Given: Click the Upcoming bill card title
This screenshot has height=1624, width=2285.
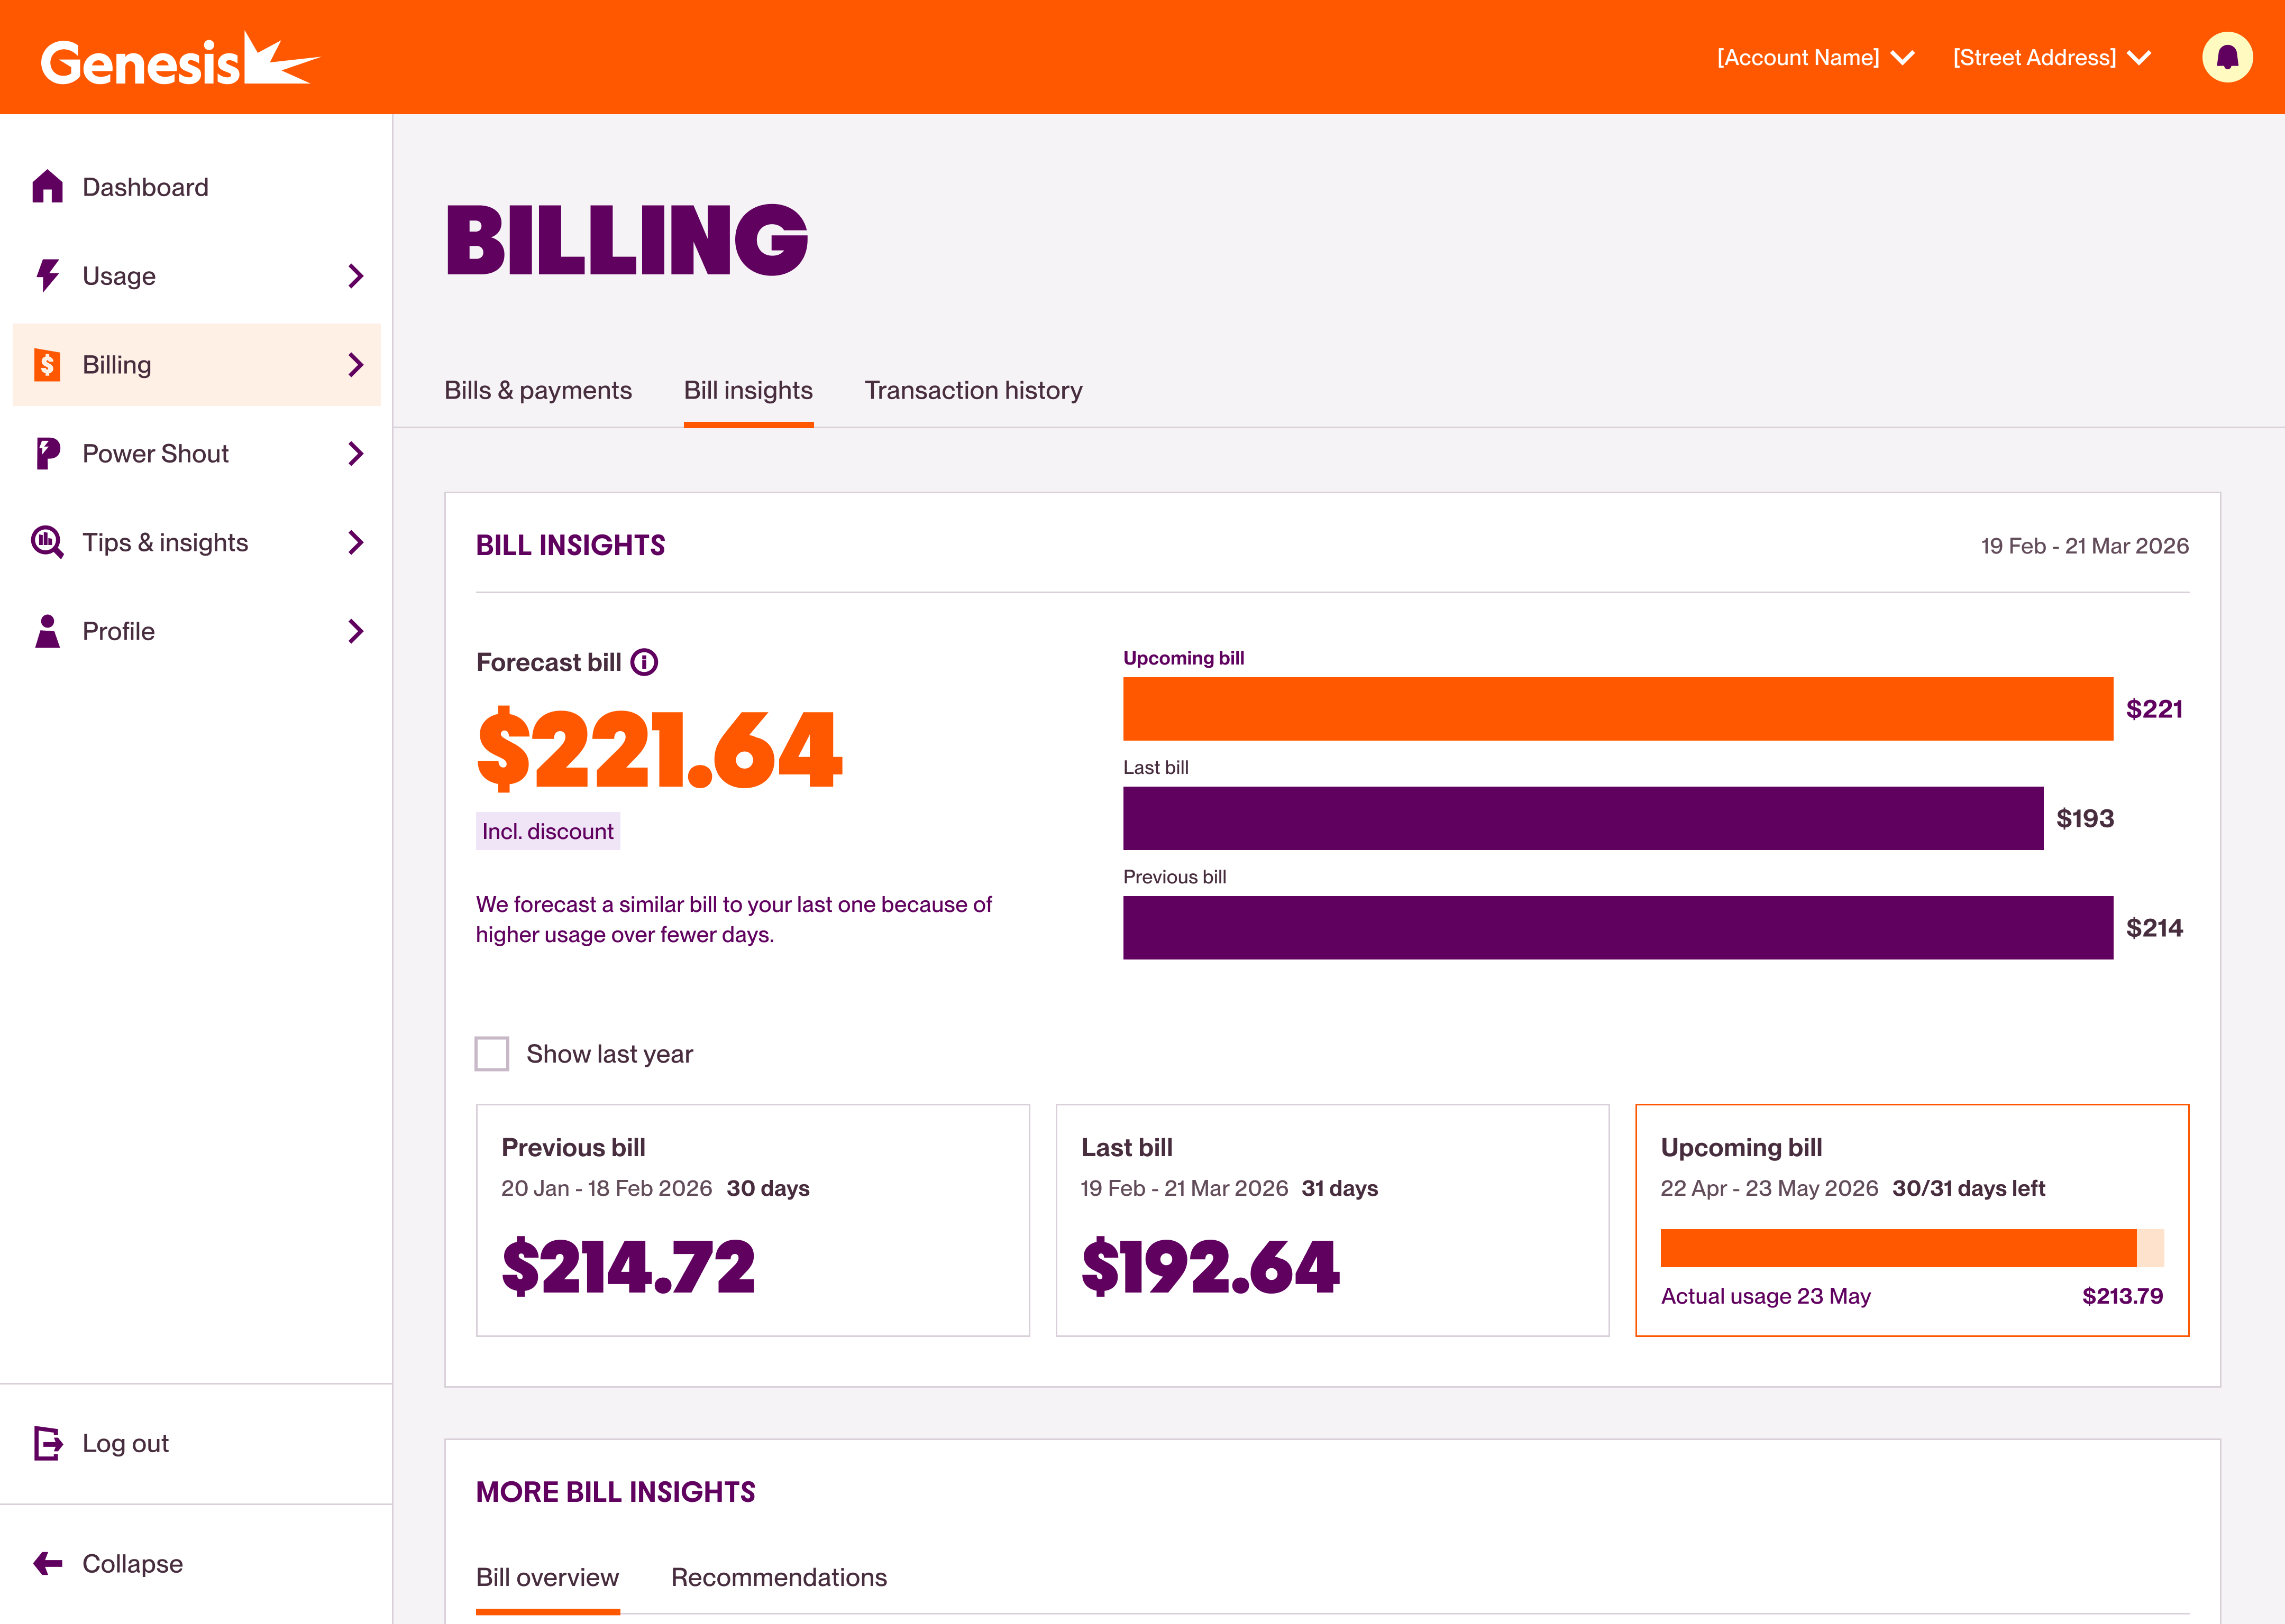Looking at the screenshot, I should [x=1741, y=1147].
